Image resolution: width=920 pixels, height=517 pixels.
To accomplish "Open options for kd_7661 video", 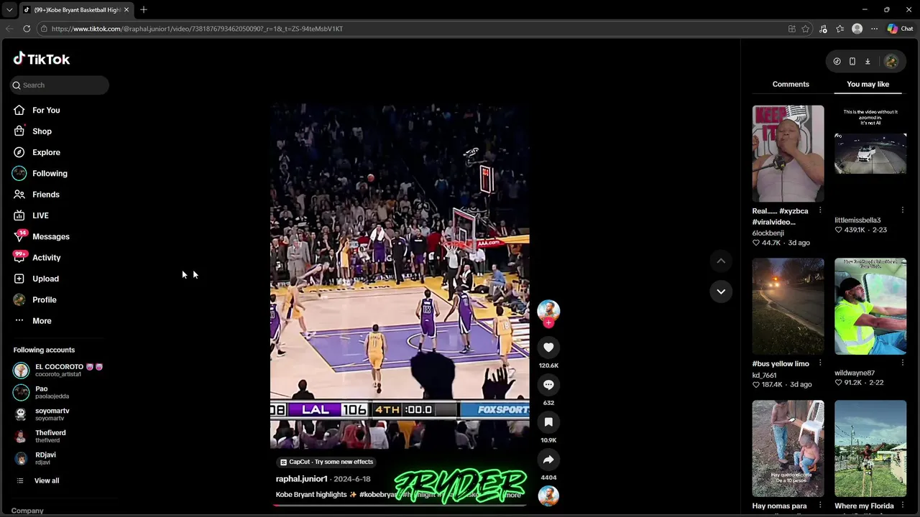I will click(x=820, y=363).
